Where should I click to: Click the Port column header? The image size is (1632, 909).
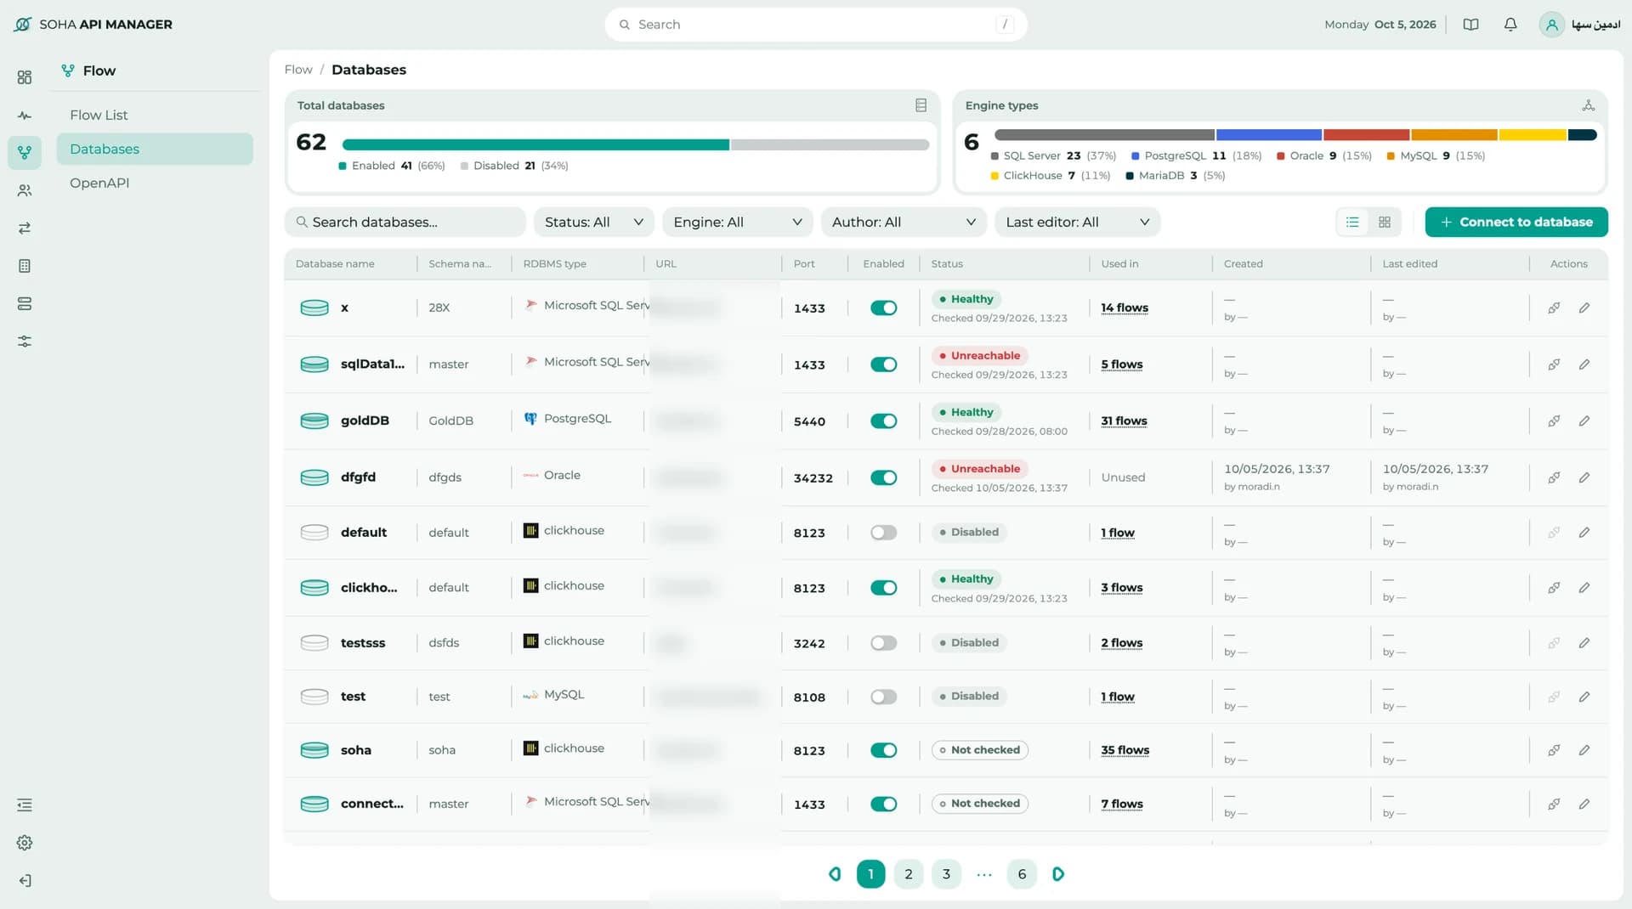click(804, 264)
